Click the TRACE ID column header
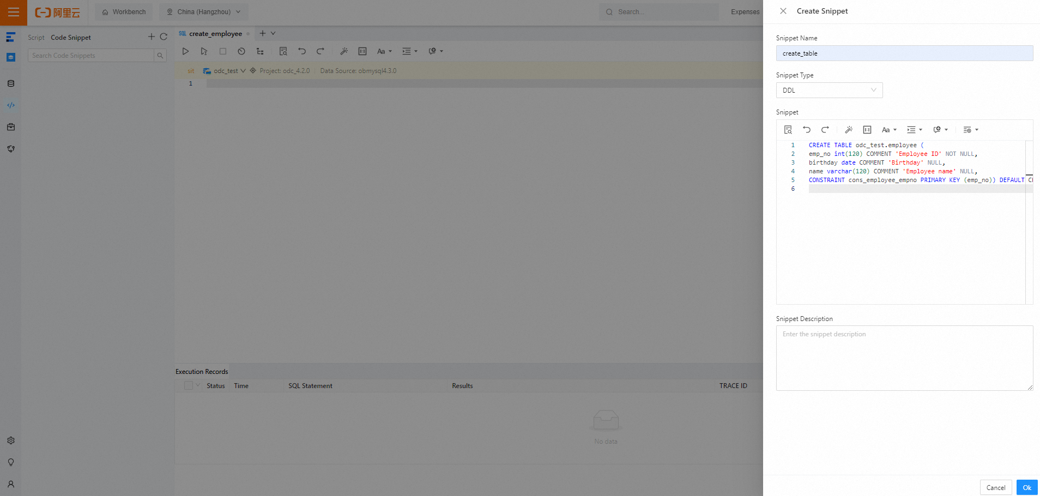Screen dimensions: 1040x496 733,386
